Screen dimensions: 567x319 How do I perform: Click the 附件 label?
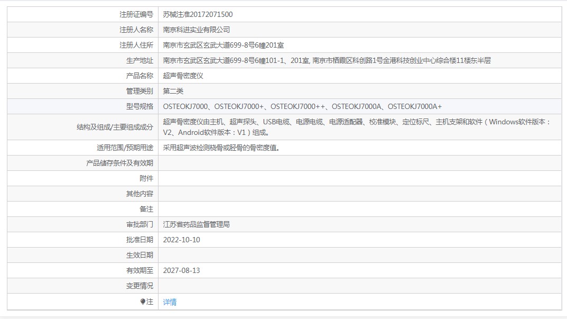(146, 178)
